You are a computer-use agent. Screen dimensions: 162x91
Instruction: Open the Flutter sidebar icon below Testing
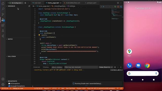pos(3,36)
